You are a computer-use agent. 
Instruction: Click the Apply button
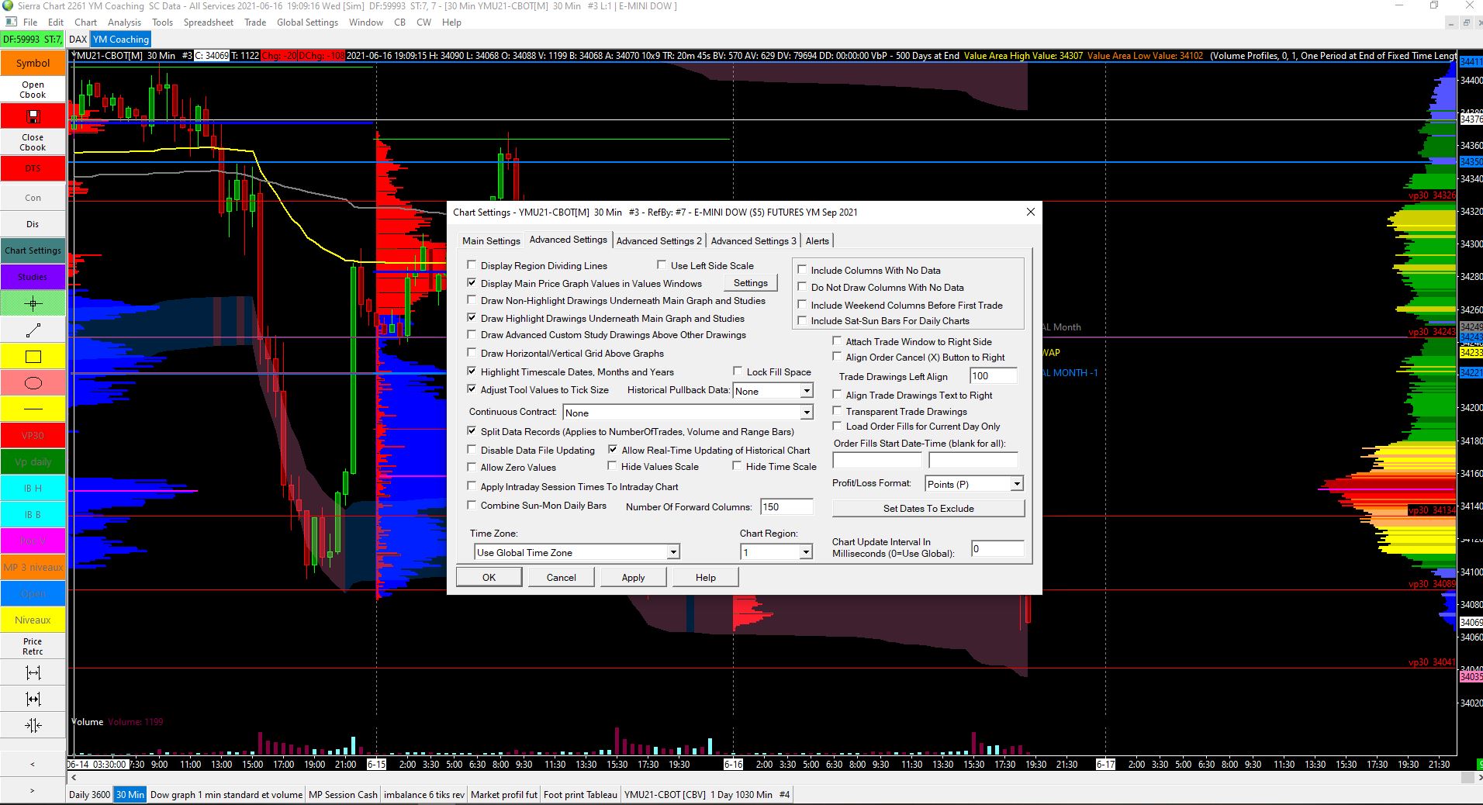click(633, 577)
